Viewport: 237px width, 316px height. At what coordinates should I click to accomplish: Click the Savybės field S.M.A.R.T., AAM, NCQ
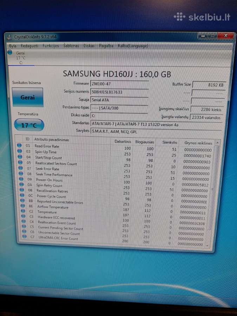[156, 132]
